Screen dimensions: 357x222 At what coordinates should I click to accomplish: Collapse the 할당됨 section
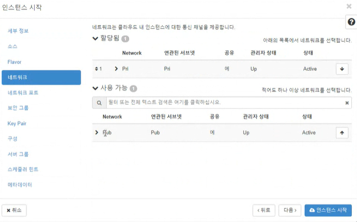(95, 38)
